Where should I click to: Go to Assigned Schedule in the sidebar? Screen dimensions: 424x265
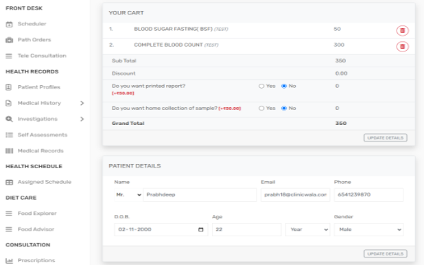pos(45,182)
